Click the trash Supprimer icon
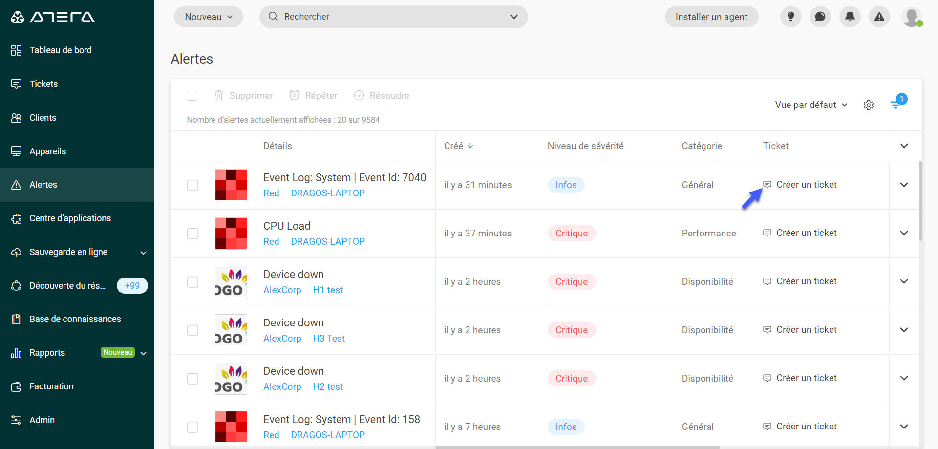The image size is (938, 449). 219,95
